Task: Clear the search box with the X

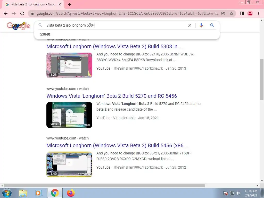Action: (189, 25)
